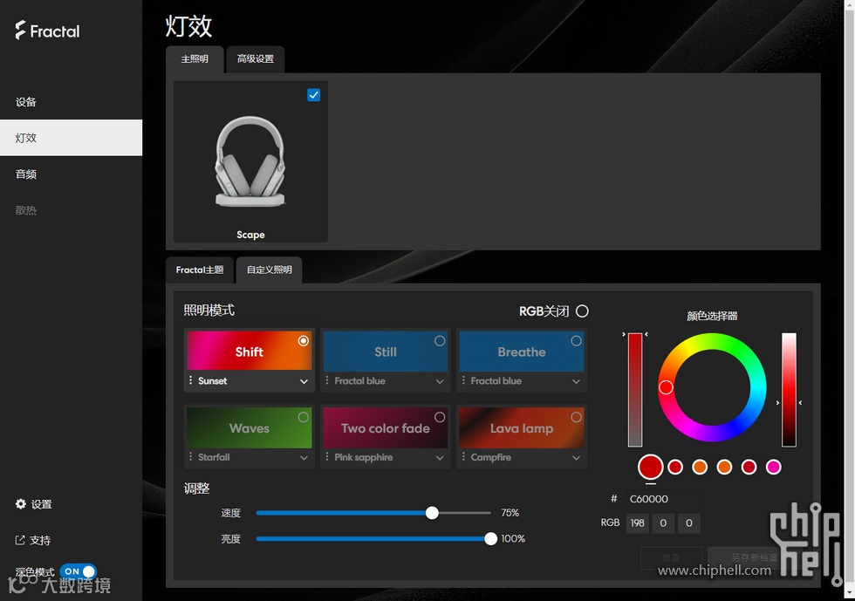The width and height of the screenshot is (855, 601).
Task: Click the drag handle dots beside Pink sapphire
Action: pyautogui.click(x=326, y=456)
